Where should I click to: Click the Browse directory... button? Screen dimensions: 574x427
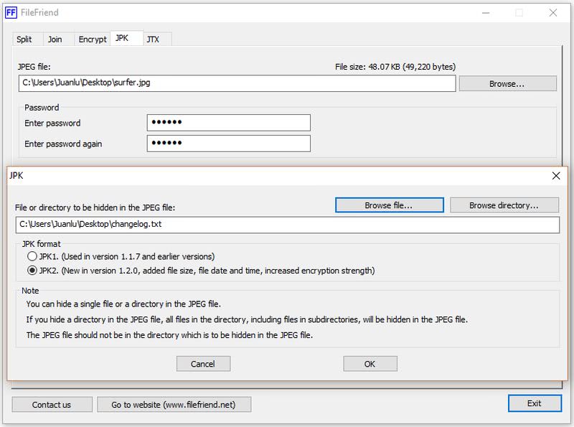504,205
